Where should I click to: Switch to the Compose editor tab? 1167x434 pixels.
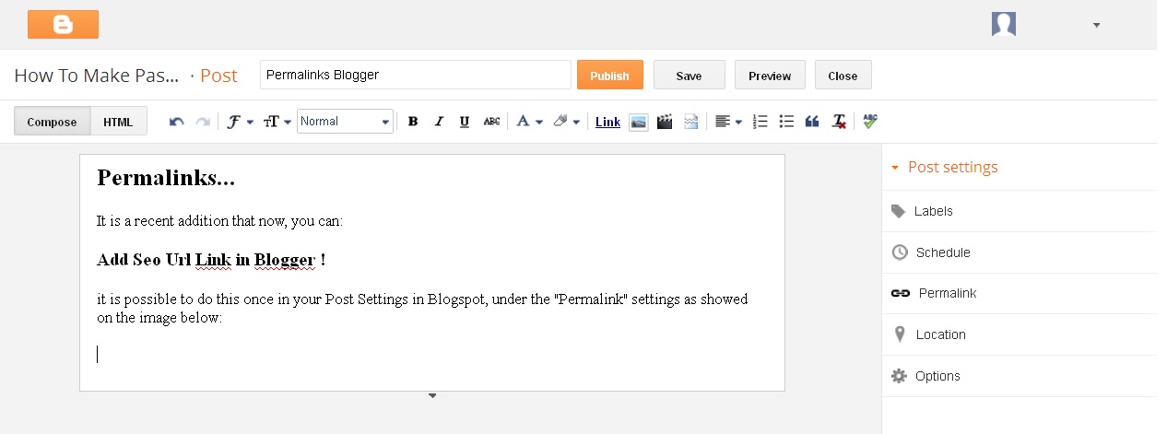52,122
